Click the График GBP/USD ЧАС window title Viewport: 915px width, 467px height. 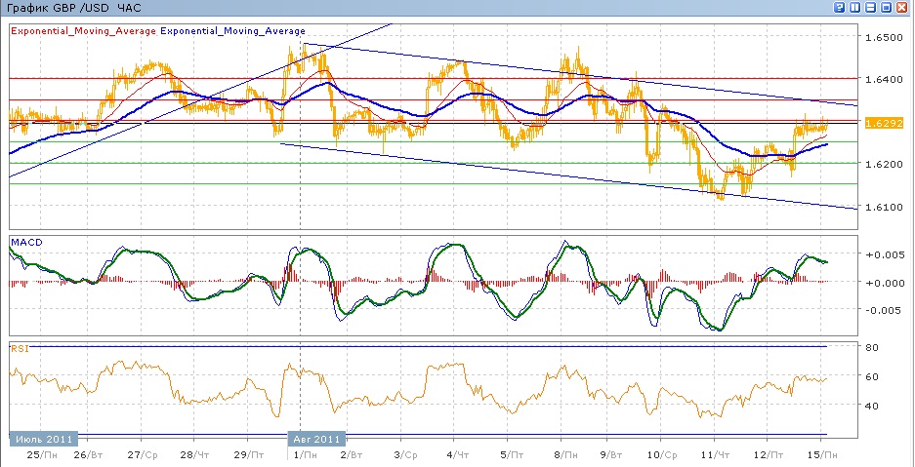tap(73, 8)
